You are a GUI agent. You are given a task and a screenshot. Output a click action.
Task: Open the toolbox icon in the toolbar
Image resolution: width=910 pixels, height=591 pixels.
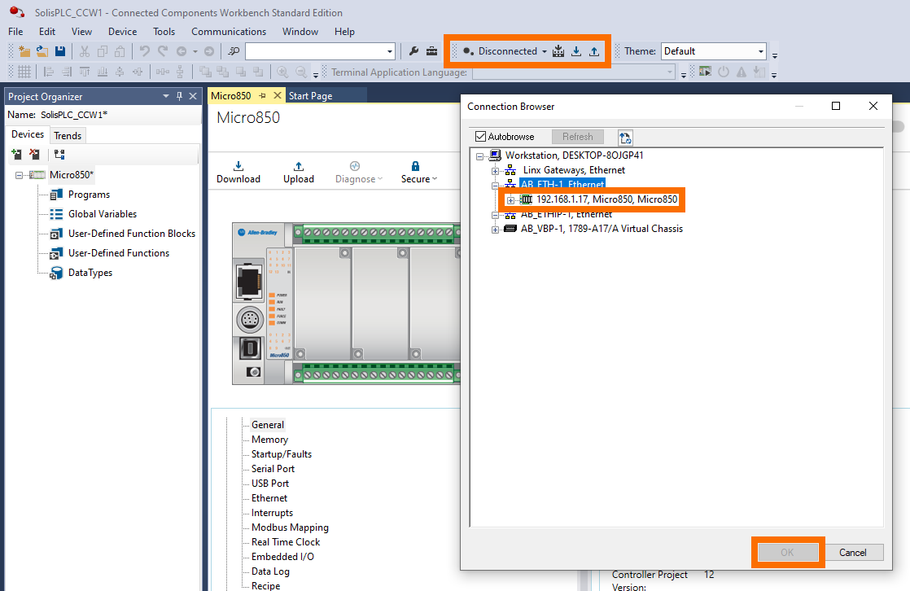point(431,51)
